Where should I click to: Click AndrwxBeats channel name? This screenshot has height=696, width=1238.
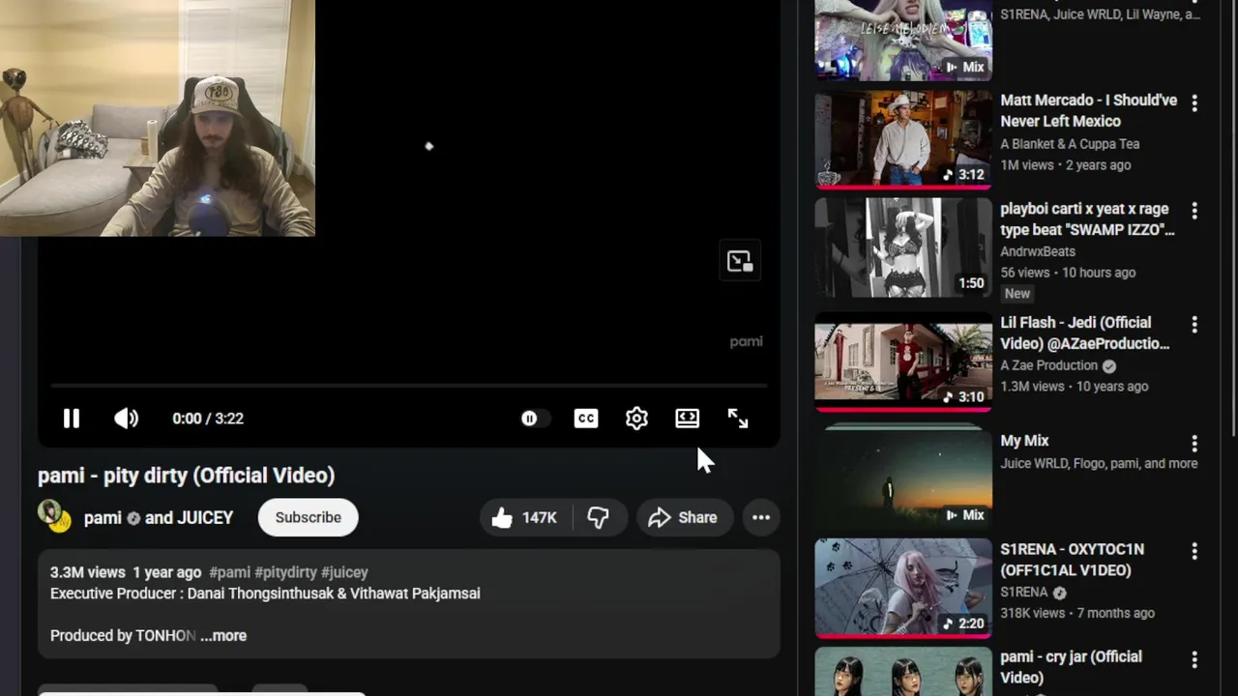1038,251
